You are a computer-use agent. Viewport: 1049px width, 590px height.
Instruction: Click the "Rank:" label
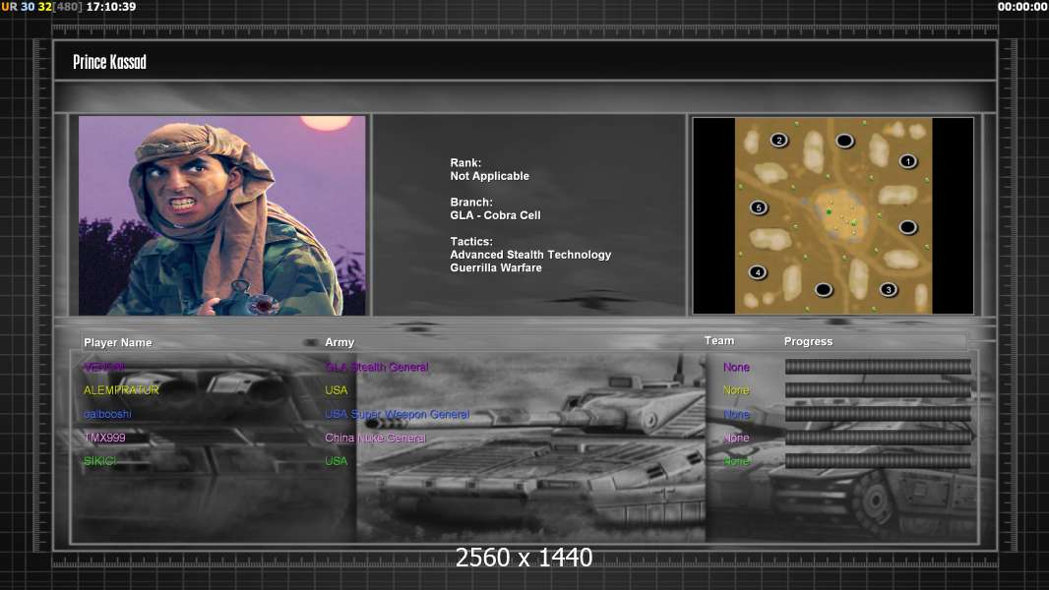465,162
